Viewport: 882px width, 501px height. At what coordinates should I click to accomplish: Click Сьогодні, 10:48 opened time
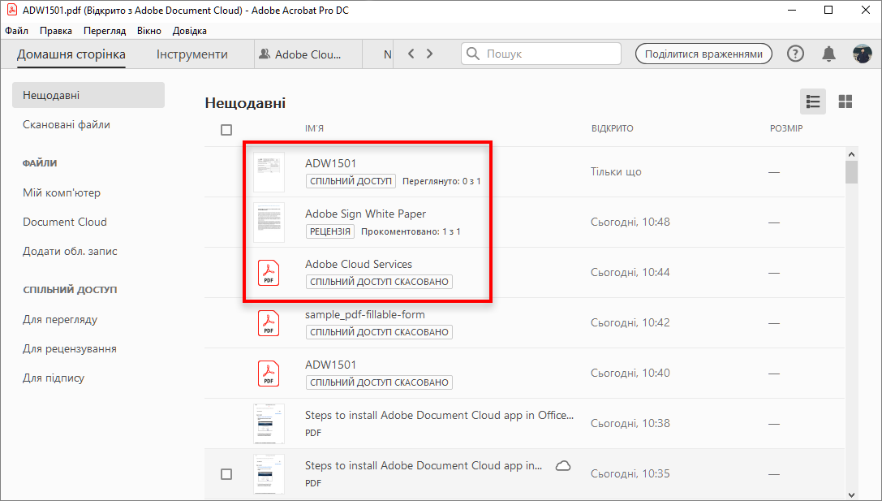pyautogui.click(x=630, y=222)
